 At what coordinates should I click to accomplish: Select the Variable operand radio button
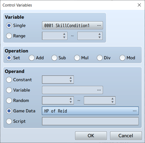pos(9,90)
